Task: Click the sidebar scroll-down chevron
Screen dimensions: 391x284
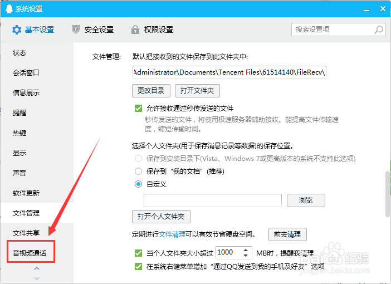Action: [37, 278]
